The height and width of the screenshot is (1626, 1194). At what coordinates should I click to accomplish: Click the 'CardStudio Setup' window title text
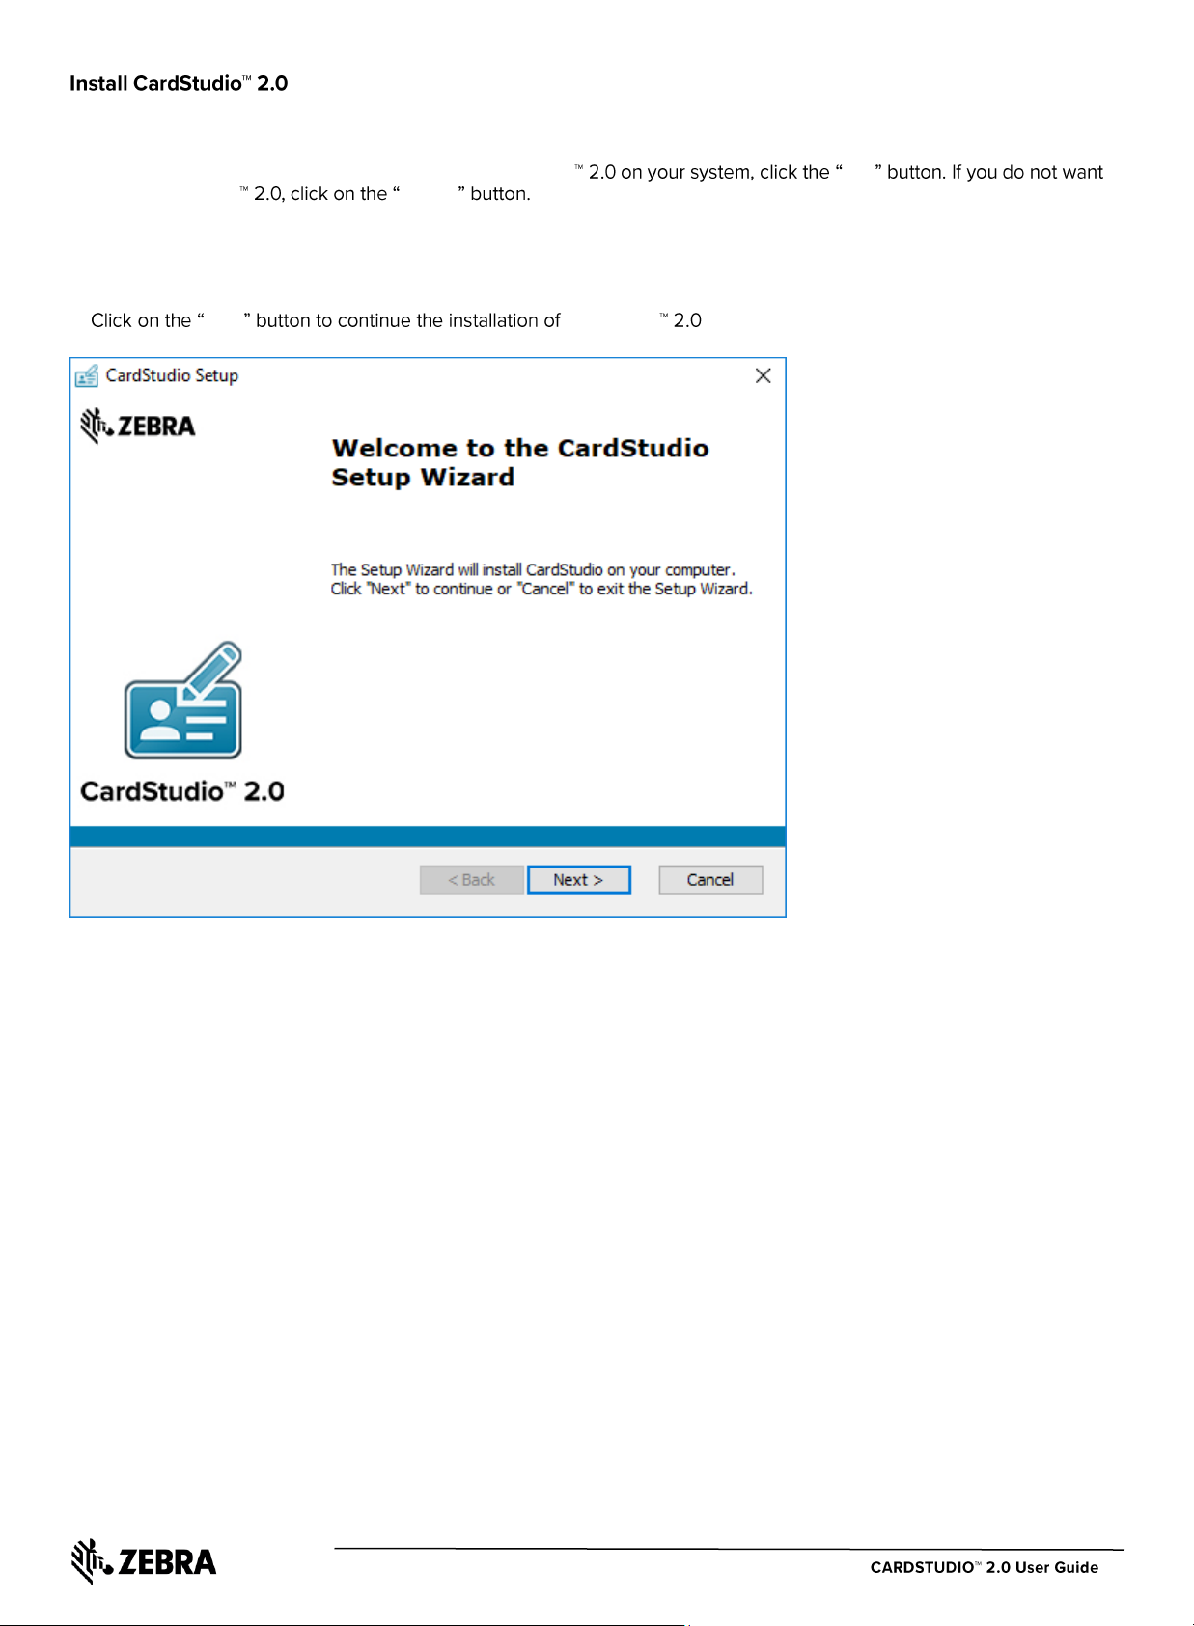coord(172,375)
